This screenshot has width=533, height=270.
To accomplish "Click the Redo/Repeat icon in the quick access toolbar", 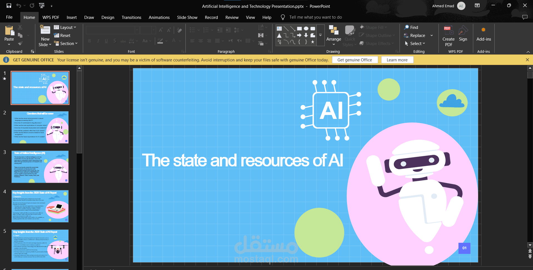I will pos(32,6).
